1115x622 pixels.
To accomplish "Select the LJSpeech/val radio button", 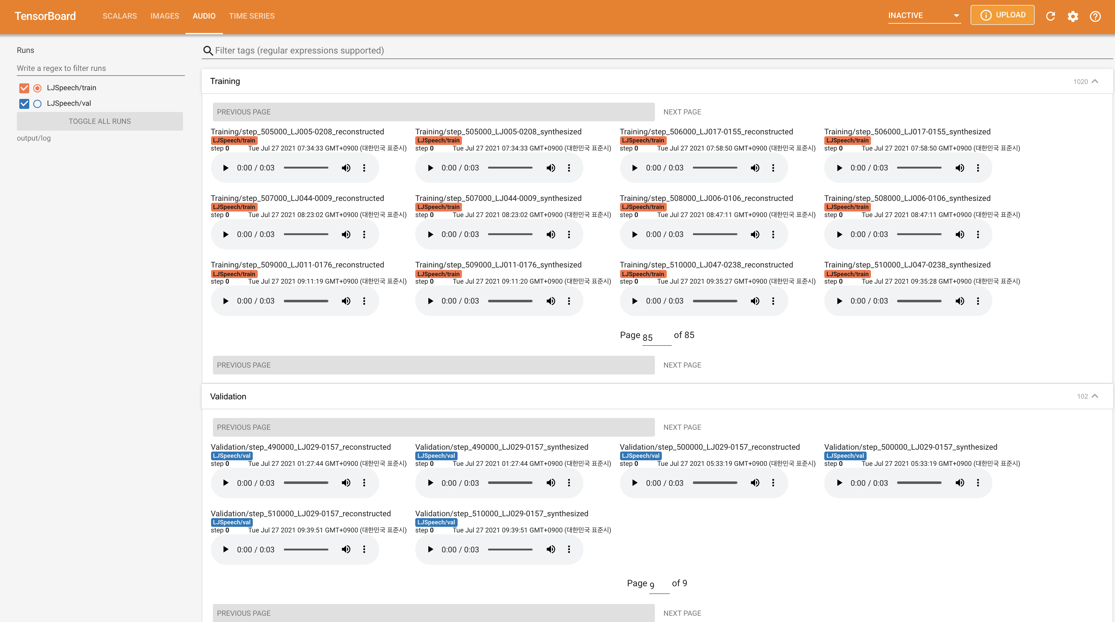I will 38,103.
